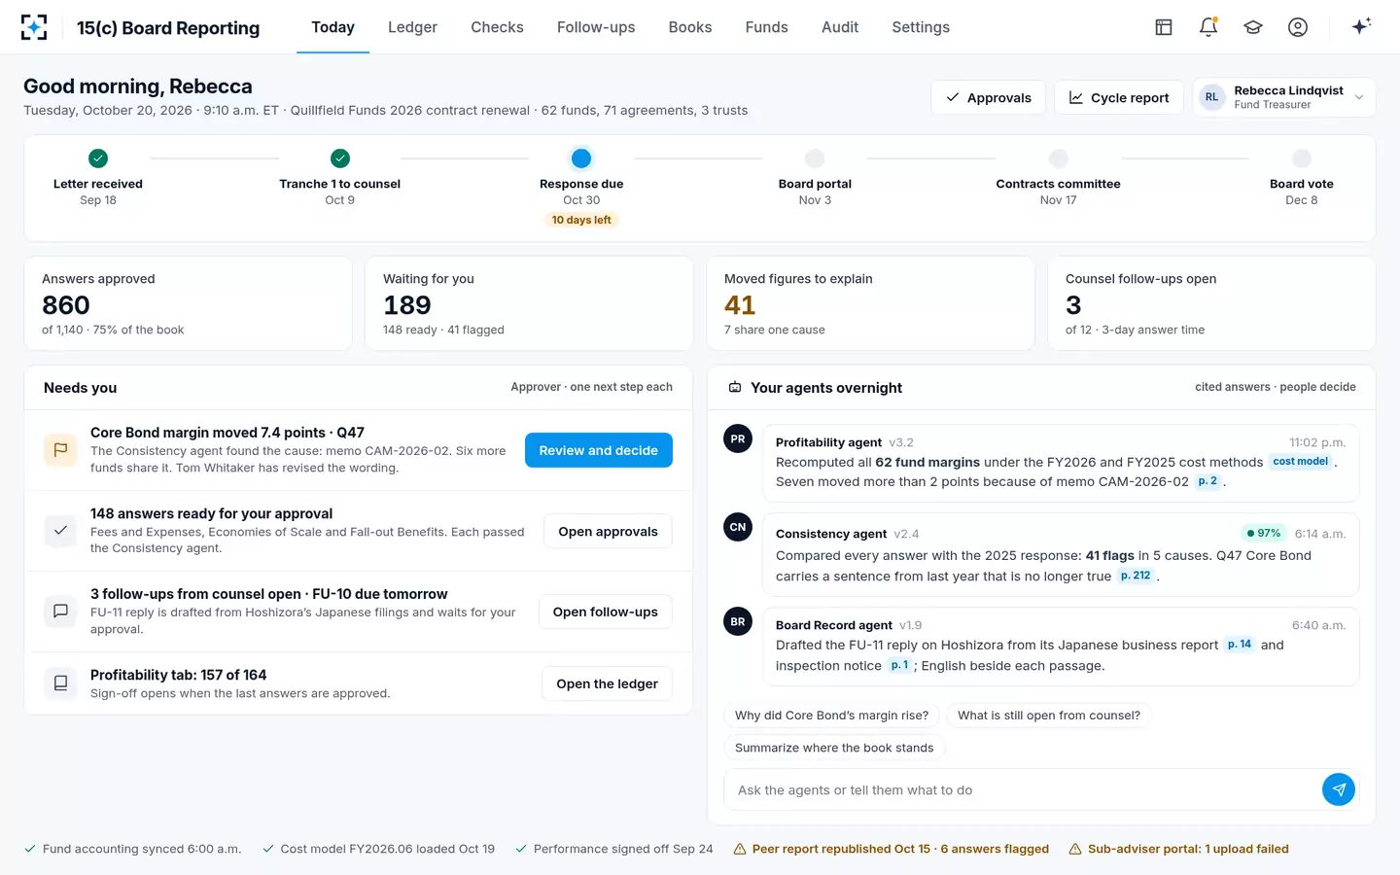
Task: Open the Checks tab
Action: pyautogui.click(x=497, y=27)
